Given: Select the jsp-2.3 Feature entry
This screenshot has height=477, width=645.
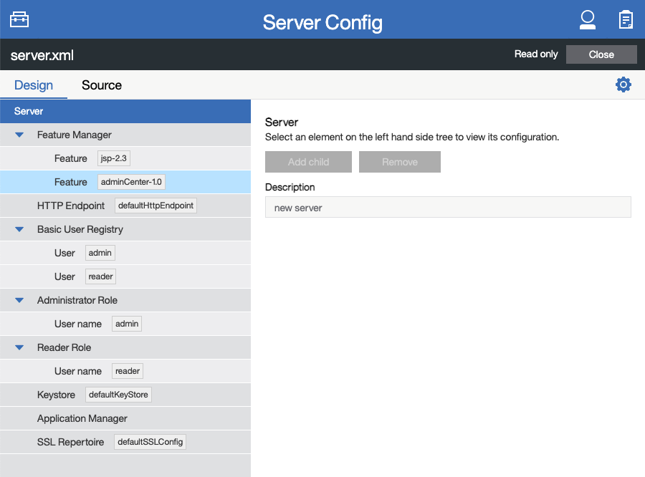Looking at the screenshot, I should (112, 158).
